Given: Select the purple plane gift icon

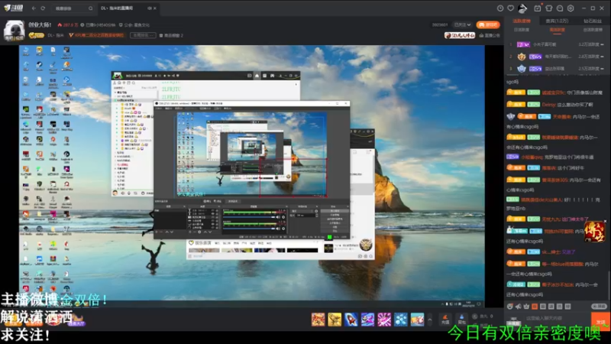Looking at the screenshot, I should 367,320.
